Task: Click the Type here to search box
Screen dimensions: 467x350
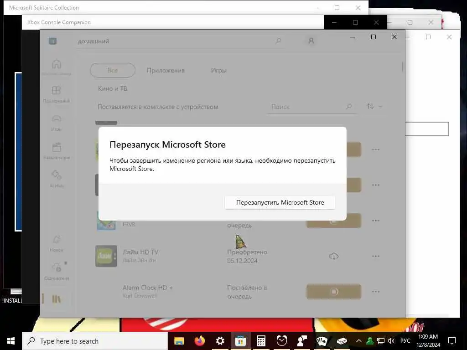Action: 95,341
